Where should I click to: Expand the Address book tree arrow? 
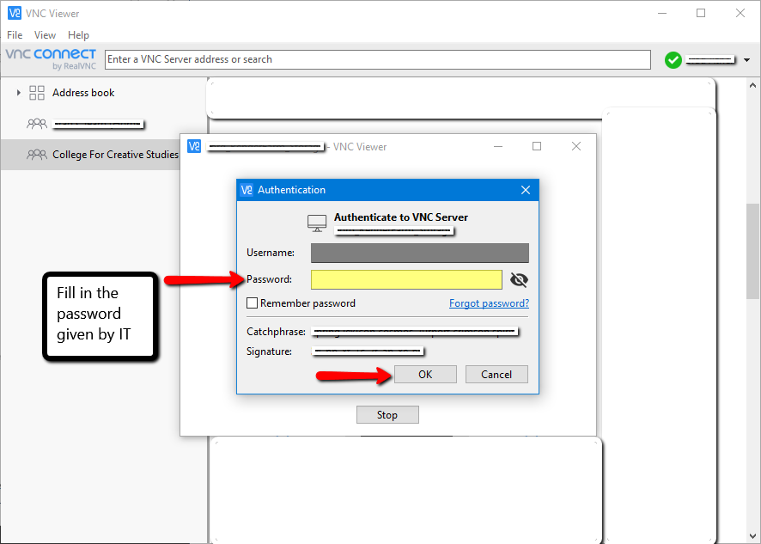tap(19, 93)
